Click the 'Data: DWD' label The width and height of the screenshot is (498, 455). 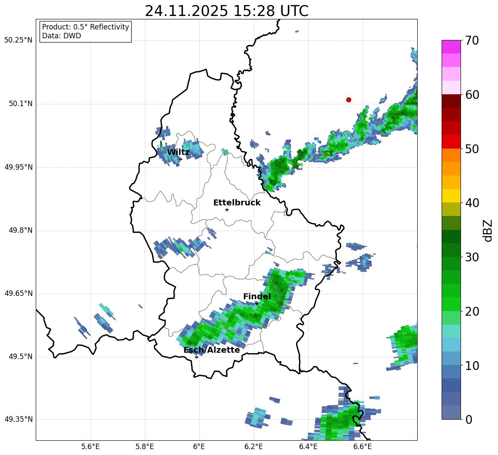61,36
